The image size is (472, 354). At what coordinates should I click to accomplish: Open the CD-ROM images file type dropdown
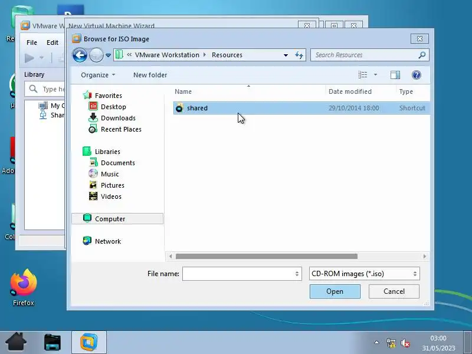(364, 274)
